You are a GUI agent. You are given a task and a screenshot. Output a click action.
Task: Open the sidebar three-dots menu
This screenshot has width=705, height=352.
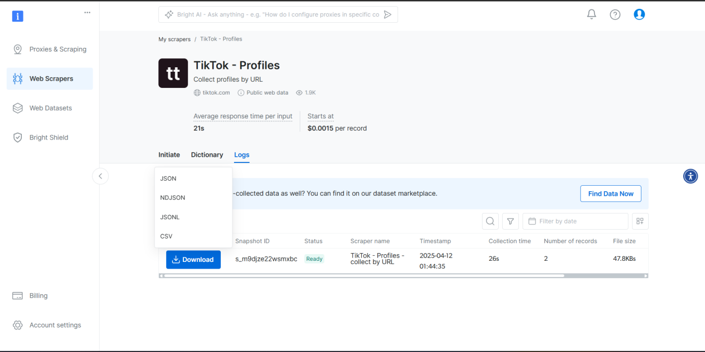coord(87,12)
